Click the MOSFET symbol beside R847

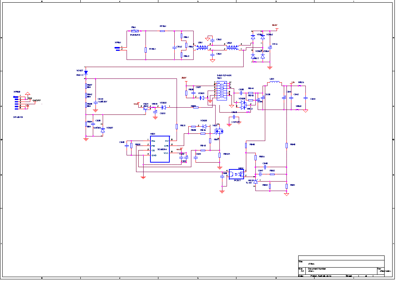219,131
